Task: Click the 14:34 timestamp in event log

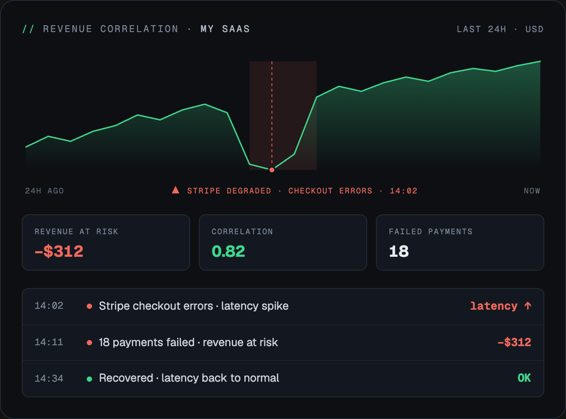Action: (49, 379)
